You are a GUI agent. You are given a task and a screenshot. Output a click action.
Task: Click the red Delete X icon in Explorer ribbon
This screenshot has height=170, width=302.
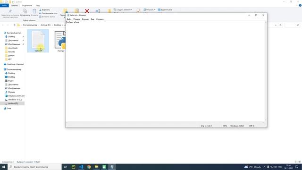click(87, 11)
